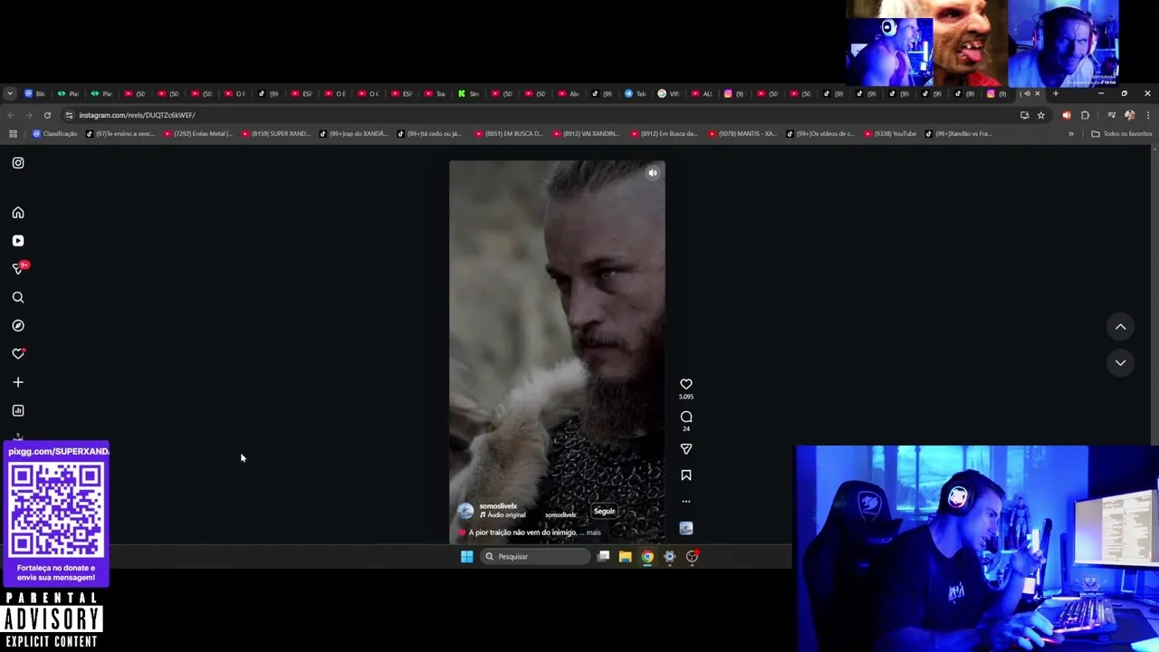Open a new browser tab
Viewport: 1159px width, 652px height.
pyautogui.click(x=1055, y=93)
